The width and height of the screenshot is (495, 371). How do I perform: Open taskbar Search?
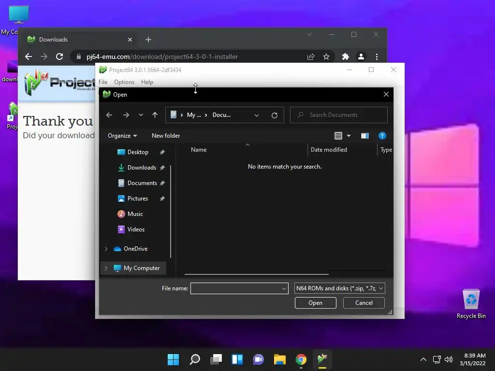pos(195,359)
